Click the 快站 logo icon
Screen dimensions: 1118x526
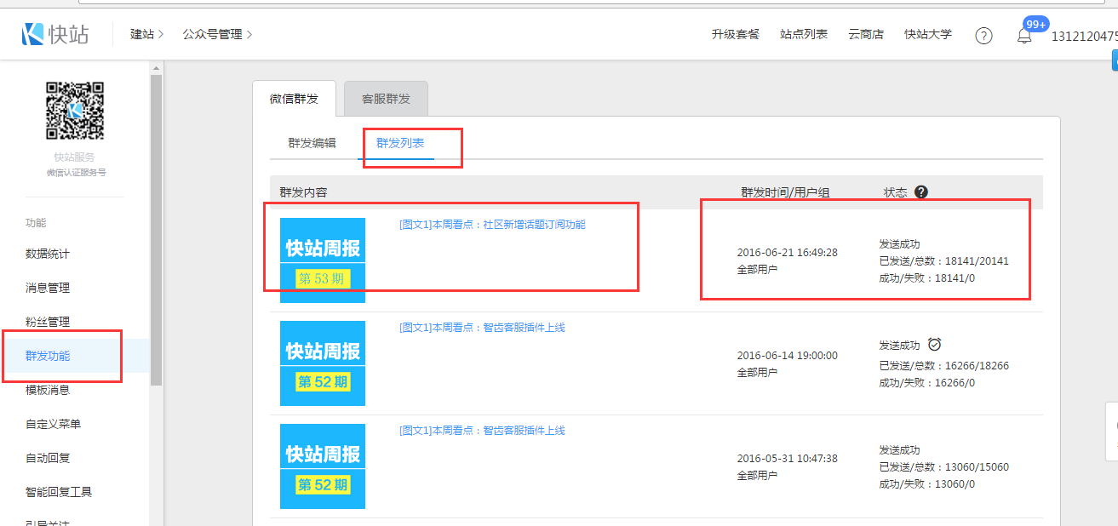32,34
